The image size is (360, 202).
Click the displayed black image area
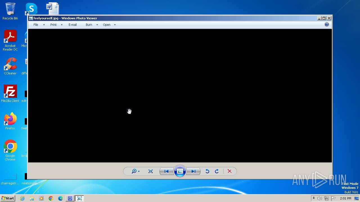coord(180,95)
